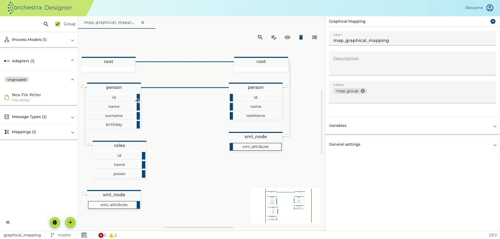
Task: Click the canvas search icon
Action: (x=260, y=37)
